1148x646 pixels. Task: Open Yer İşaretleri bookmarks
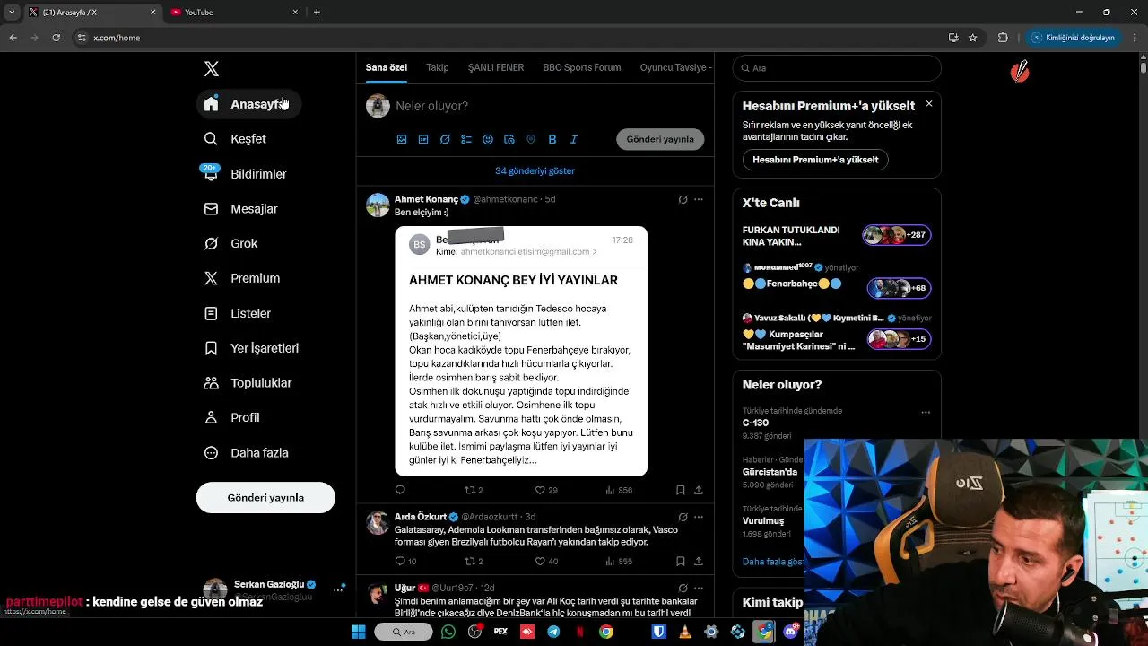[251, 348]
